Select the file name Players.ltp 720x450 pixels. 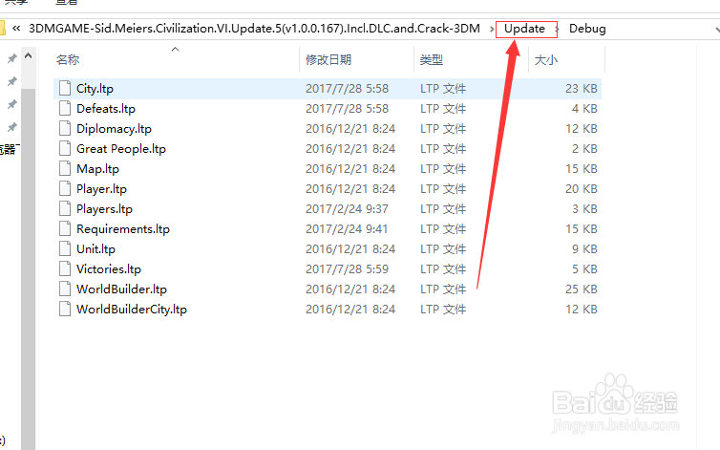pos(104,208)
